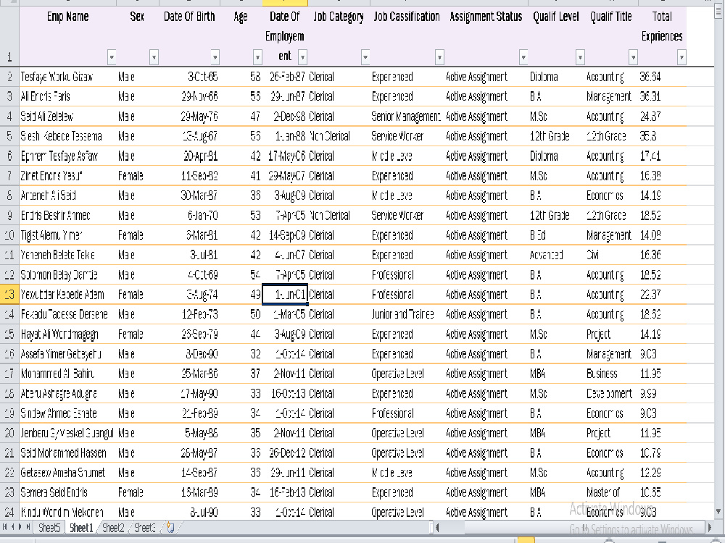The width and height of the screenshot is (725, 543).
Task: Select name cell Ephrem Tesfaye Asfaw
Action: [x=67, y=156]
